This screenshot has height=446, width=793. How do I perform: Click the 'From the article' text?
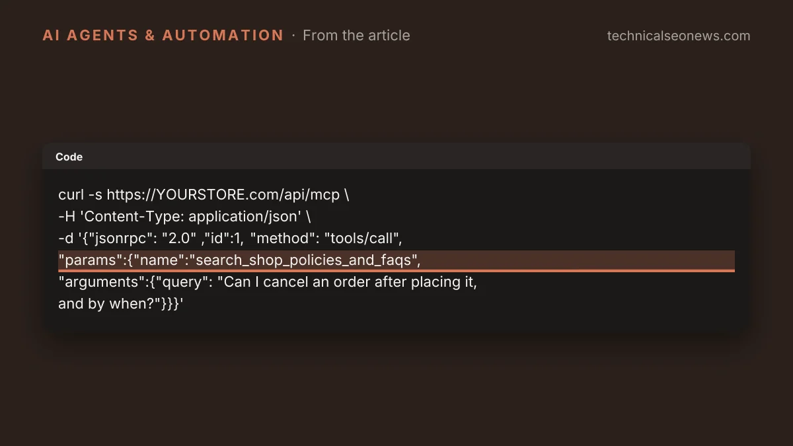point(356,36)
